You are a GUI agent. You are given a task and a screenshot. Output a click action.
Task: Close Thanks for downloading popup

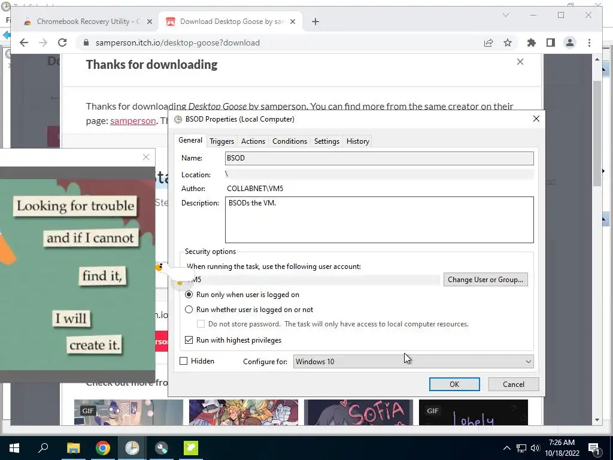520,62
